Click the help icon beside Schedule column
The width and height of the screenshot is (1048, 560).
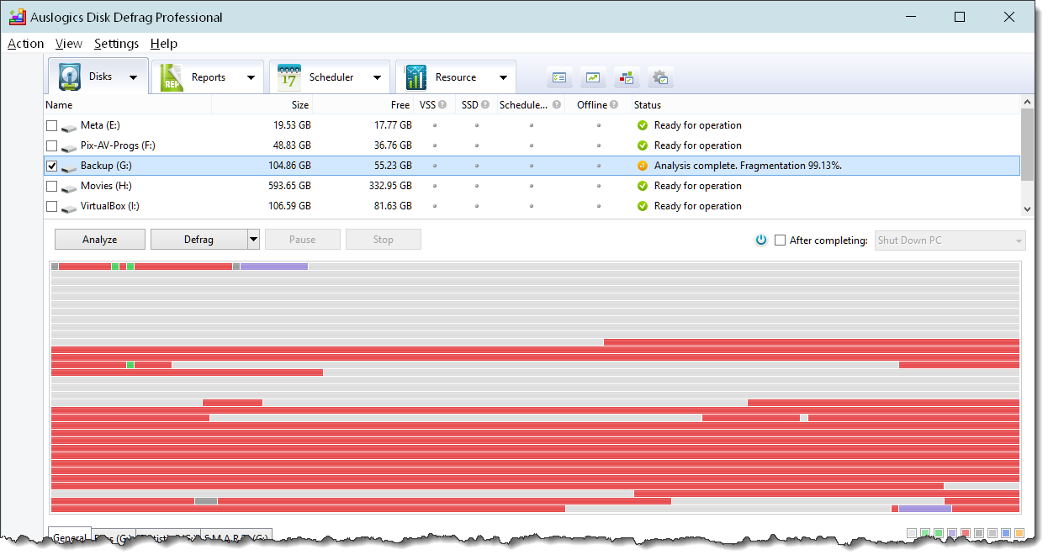click(557, 105)
